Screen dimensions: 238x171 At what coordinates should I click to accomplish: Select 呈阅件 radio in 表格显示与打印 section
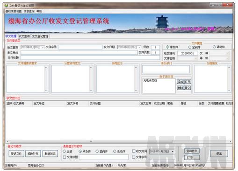tap(97, 151)
